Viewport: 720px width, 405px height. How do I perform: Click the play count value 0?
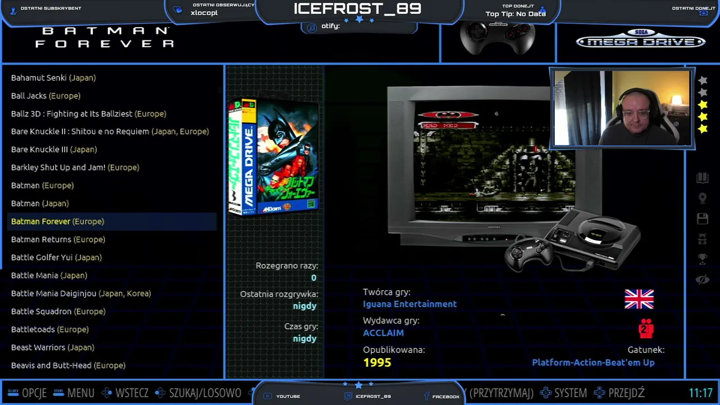coord(313,278)
